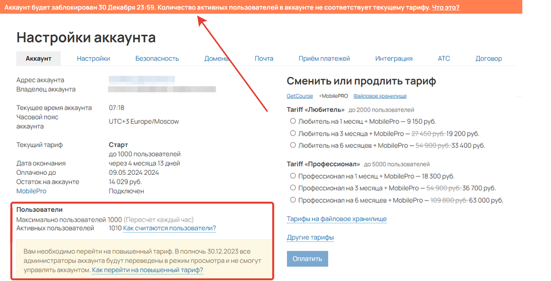Switch to the Аккаунт tab
The width and height of the screenshot is (551, 281).
tap(38, 59)
